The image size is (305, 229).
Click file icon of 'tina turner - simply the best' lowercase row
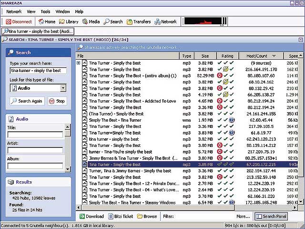(84, 139)
